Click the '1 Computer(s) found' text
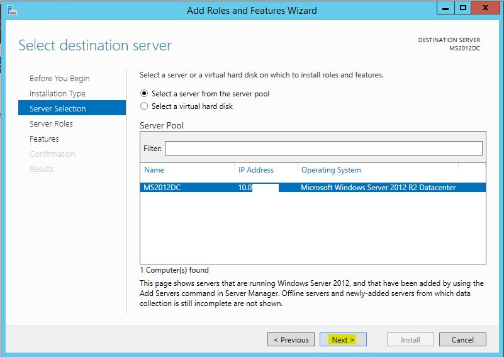Image resolution: width=504 pixels, height=357 pixels. 174,270
